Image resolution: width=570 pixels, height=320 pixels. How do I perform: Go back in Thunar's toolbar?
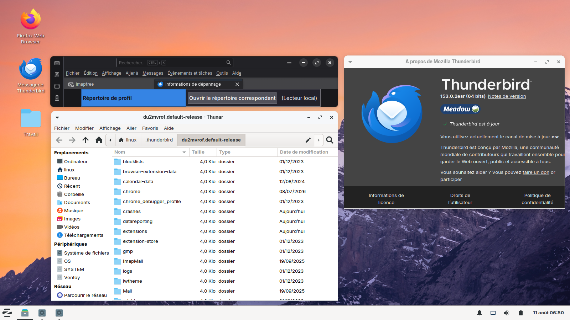point(59,140)
